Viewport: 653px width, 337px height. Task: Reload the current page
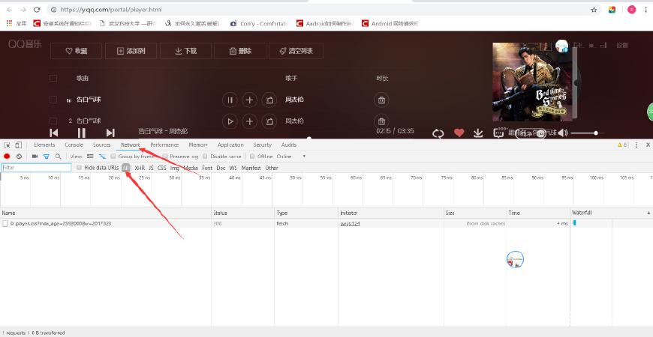[x=37, y=10]
